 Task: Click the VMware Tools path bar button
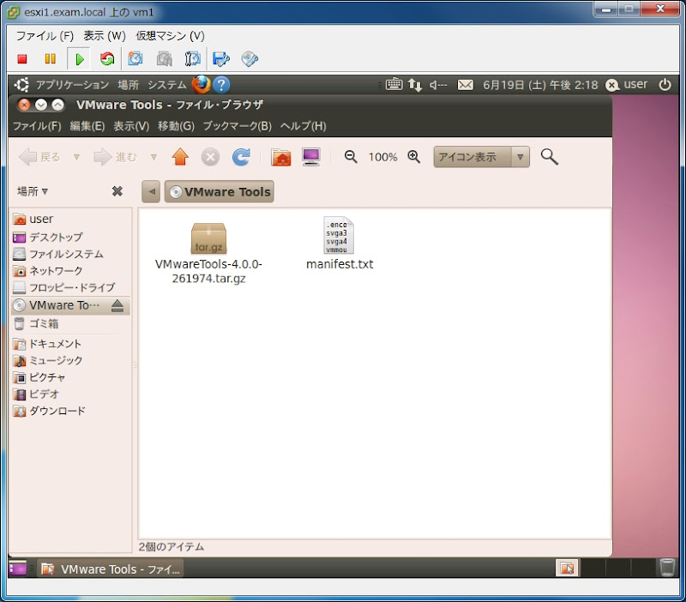pyautogui.click(x=220, y=191)
